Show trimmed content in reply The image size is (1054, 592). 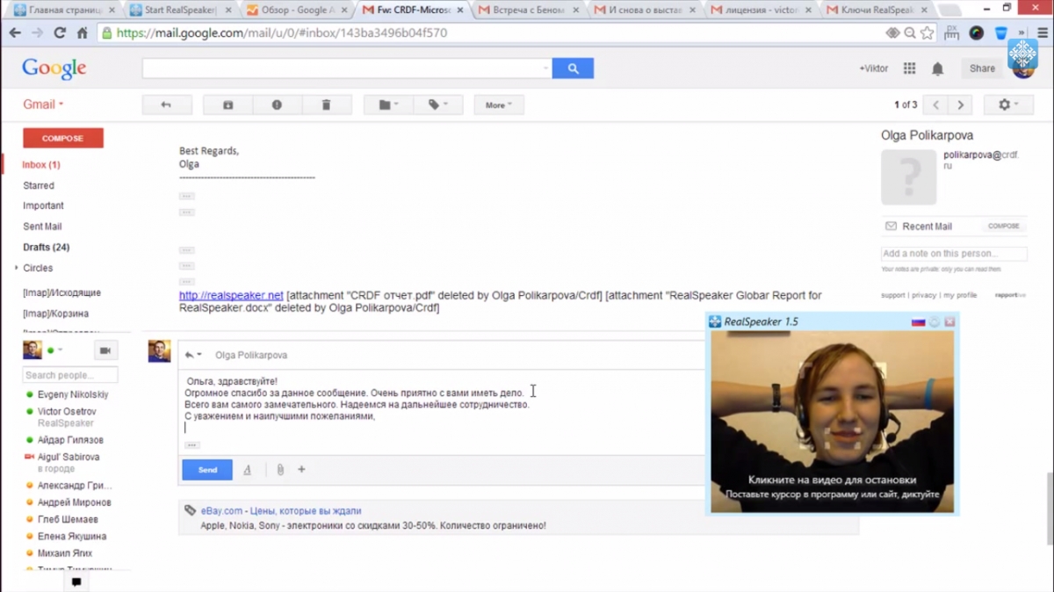pos(191,445)
